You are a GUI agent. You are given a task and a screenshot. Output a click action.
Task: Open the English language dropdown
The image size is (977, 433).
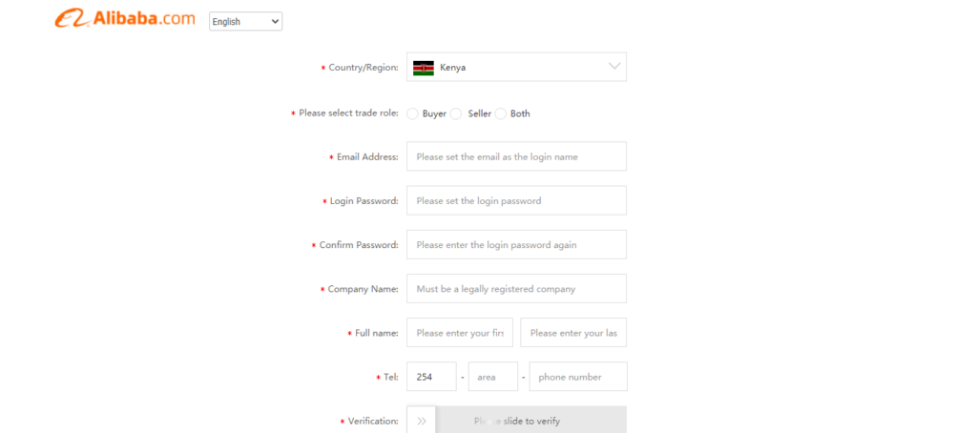245,21
